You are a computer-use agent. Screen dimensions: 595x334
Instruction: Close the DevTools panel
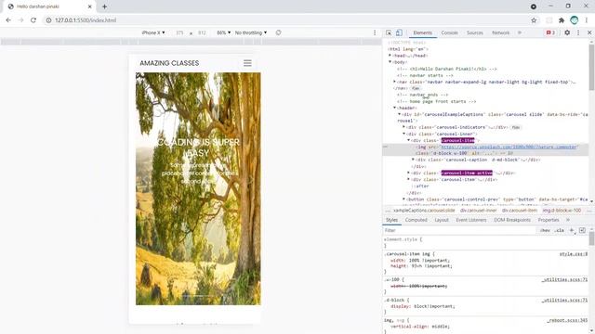(589, 33)
